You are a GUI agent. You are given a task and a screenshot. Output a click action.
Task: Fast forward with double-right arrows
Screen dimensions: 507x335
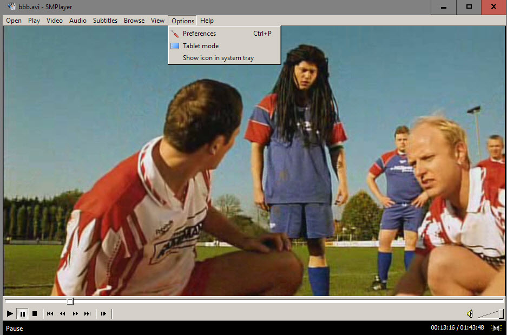(75, 313)
